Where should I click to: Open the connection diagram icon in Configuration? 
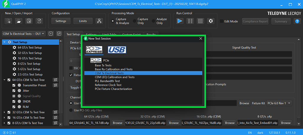click(x=99, y=21)
